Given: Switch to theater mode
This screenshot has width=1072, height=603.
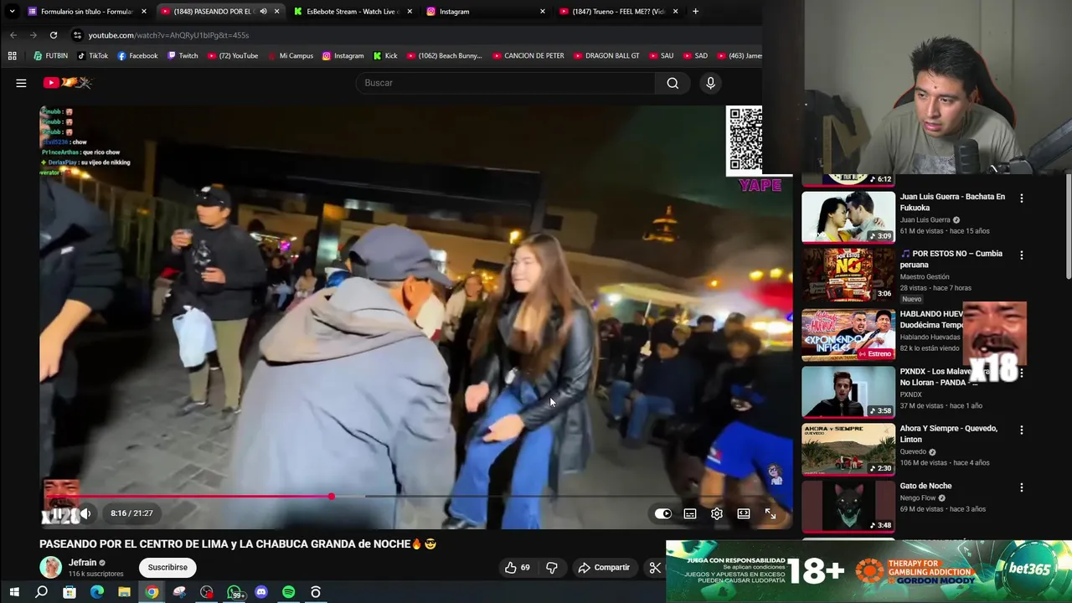Looking at the screenshot, I should 744,513.
